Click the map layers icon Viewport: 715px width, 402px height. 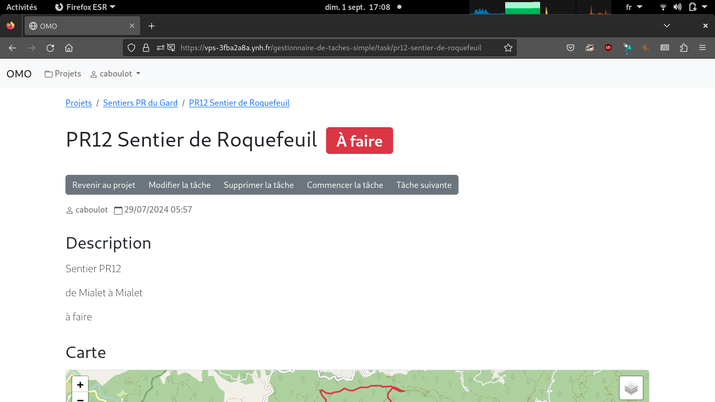pos(631,388)
